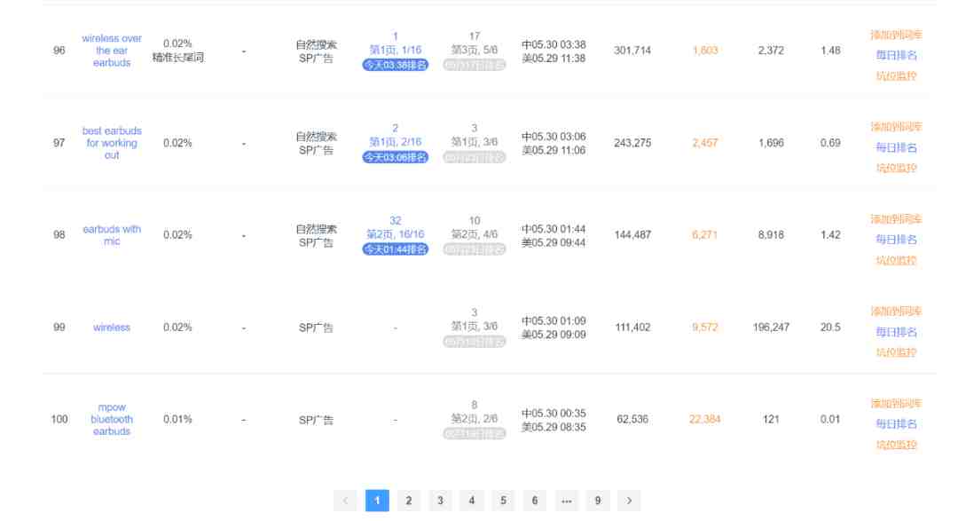958x521 pixels.
Task: Open natural rank '第2页, 16/16' in row 98
Action: pos(396,234)
